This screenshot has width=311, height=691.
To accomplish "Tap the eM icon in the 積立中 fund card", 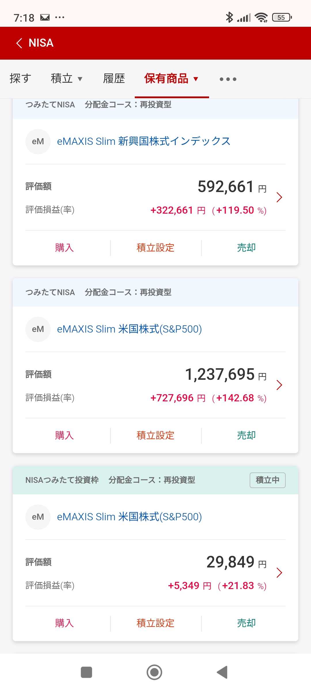I will point(38,517).
